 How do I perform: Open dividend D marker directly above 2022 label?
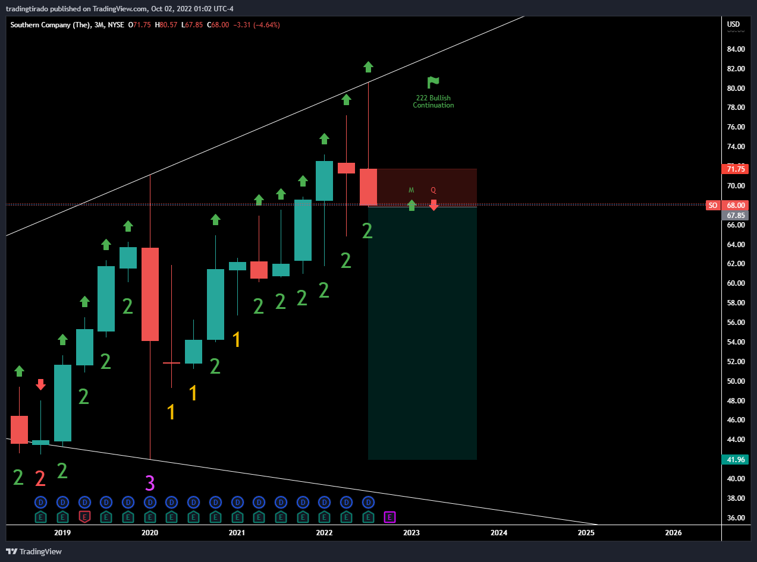click(324, 503)
